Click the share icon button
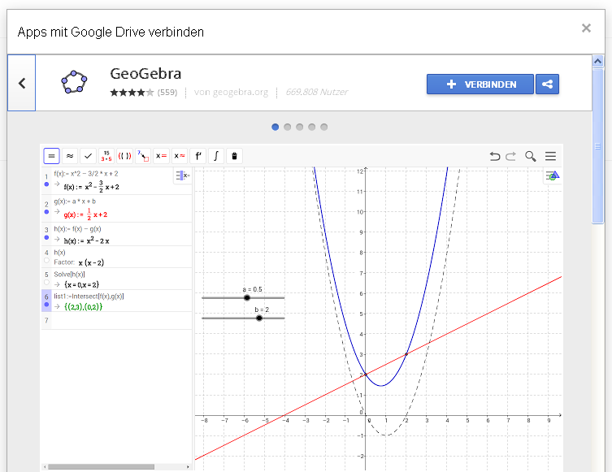The width and height of the screenshot is (612, 472). pyautogui.click(x=547, y=84)
